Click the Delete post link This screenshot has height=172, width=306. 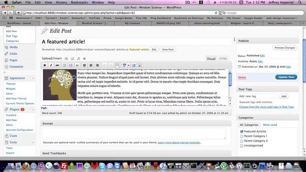[x=242, y=77]
